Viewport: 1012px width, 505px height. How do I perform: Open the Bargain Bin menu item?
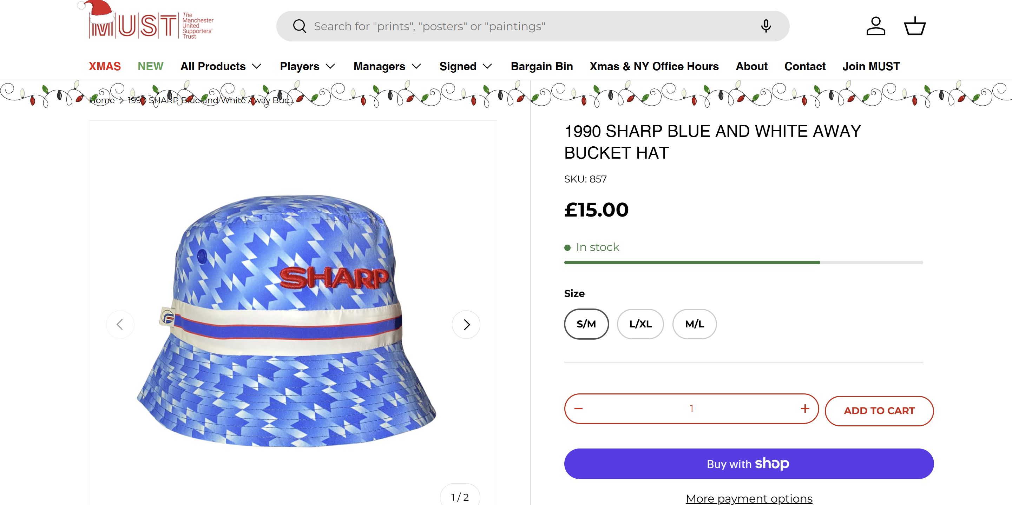542,66
